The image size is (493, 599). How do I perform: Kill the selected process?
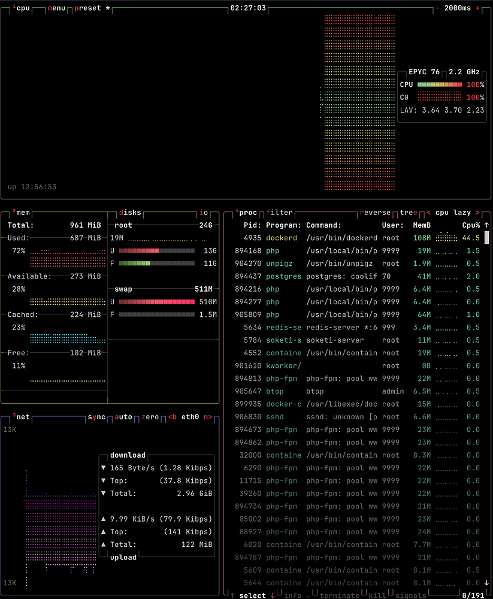point(377,595)
